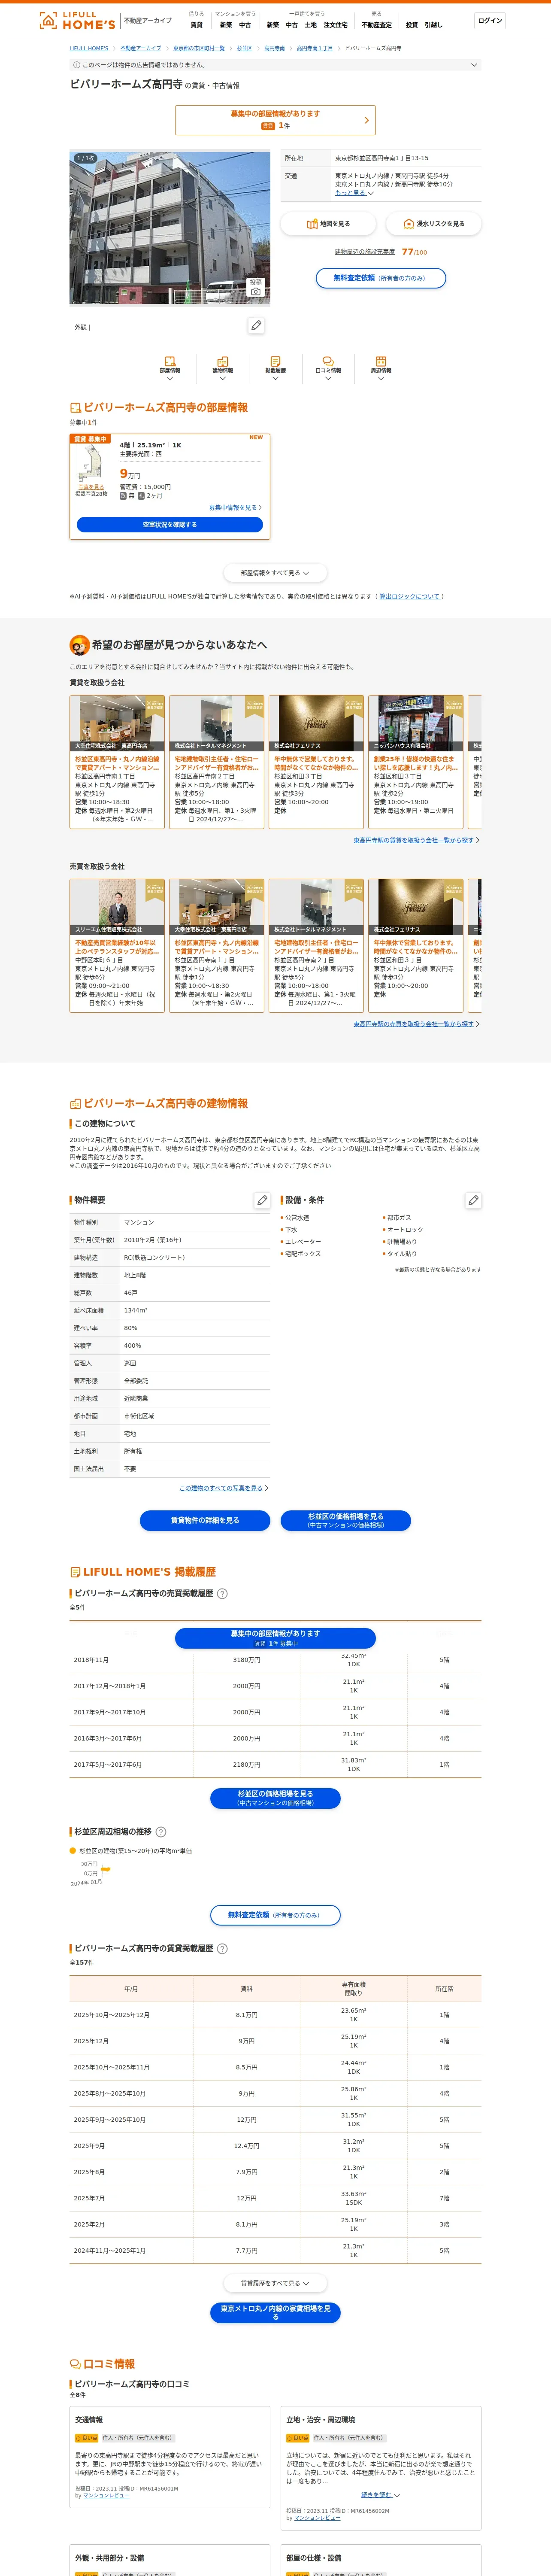The height and width of the screenshot is (2576, 551).
Task: Open 募集中の部屋情報があります banner at top
Action: pos(275,120)
